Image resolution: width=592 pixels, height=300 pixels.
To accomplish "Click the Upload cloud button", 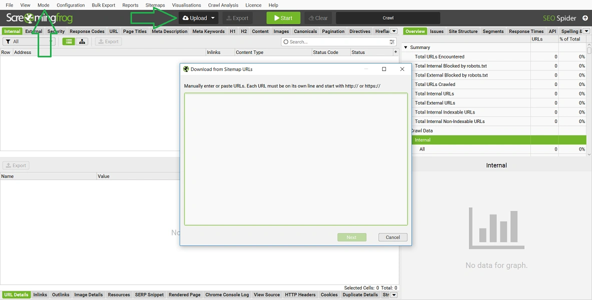I will click(x=195, y=17).
